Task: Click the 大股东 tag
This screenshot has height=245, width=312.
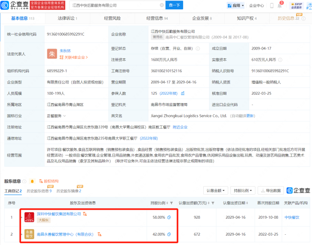Action: click(x=44, y=220)
